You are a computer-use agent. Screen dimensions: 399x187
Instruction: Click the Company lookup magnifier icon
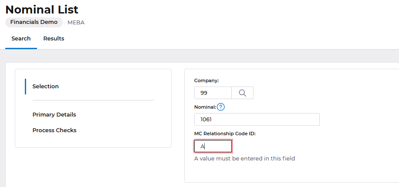tap(242, 93)
